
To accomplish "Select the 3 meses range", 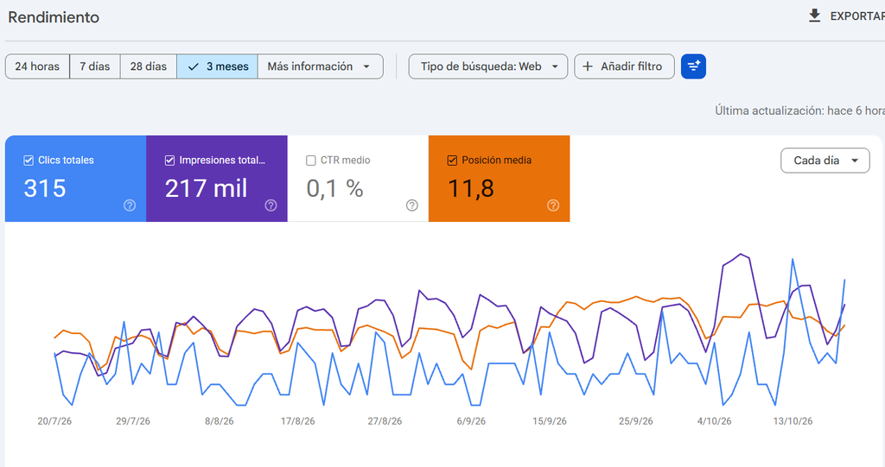I will point(217,66).
